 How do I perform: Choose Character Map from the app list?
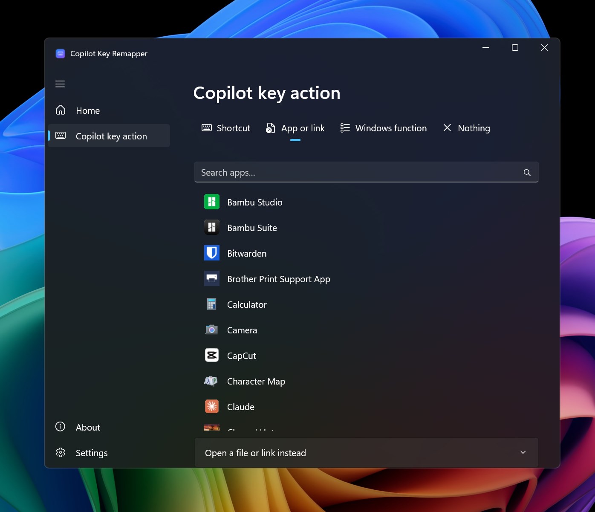pos(367,381)
